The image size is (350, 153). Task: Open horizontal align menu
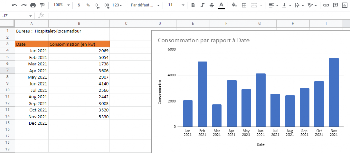273,5
